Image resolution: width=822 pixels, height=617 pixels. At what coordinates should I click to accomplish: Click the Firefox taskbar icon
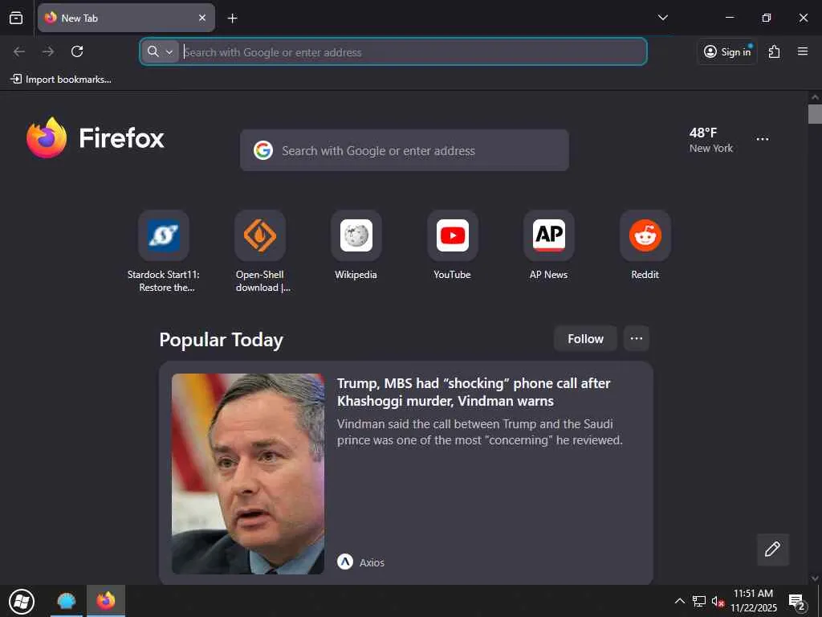(x=106, y=601)
